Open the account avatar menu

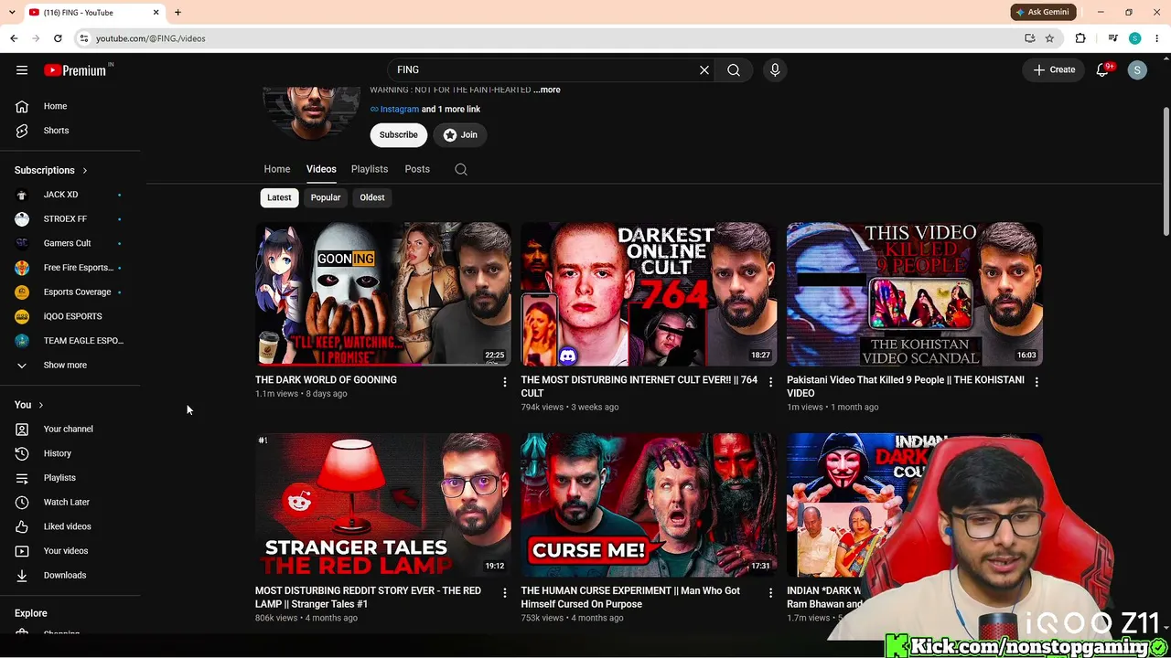(x=1137, y=70)
